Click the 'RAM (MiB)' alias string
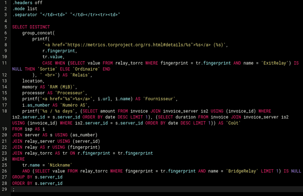This screenshot has height=196, width=303. coord(61,87)
